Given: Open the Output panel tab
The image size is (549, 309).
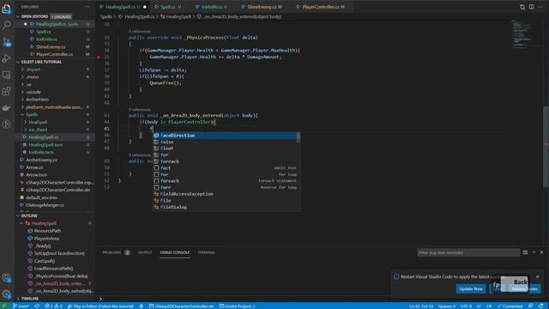Looking at the screenshot, I should point(145,252).
